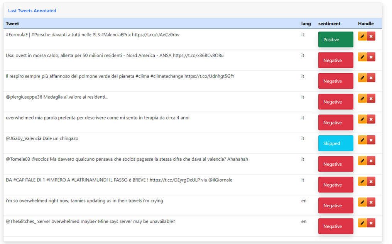Edit the #FormulaE Porsche tweet annotation

point(362,36)
